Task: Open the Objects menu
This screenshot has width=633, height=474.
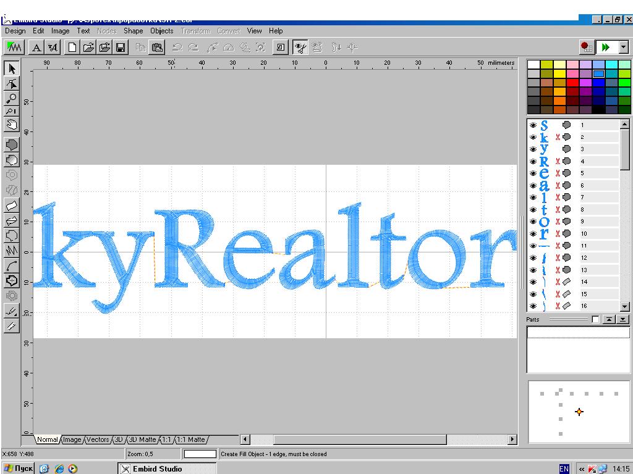Action: click(161, 31)
